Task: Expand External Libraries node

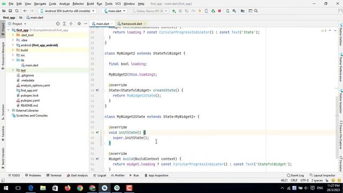Action: (9, 110)
